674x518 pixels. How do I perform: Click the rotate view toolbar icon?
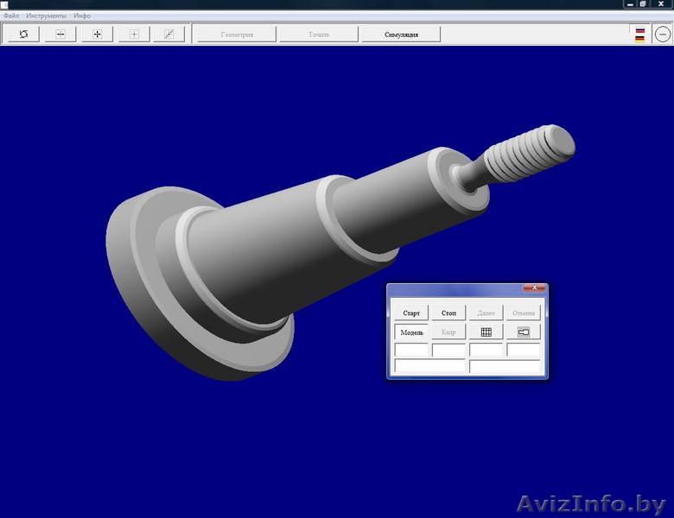tap(24, 34)
